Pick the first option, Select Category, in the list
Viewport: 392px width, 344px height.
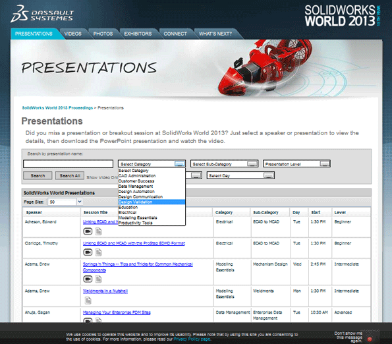point(152,171)
